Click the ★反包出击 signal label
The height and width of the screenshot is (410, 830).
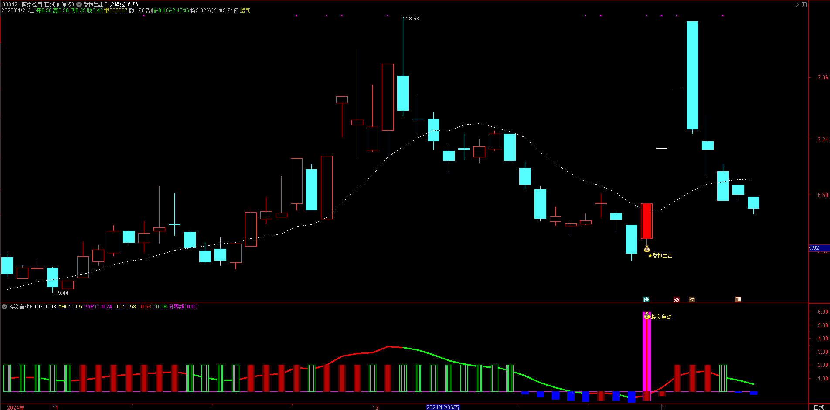(660, 256)
